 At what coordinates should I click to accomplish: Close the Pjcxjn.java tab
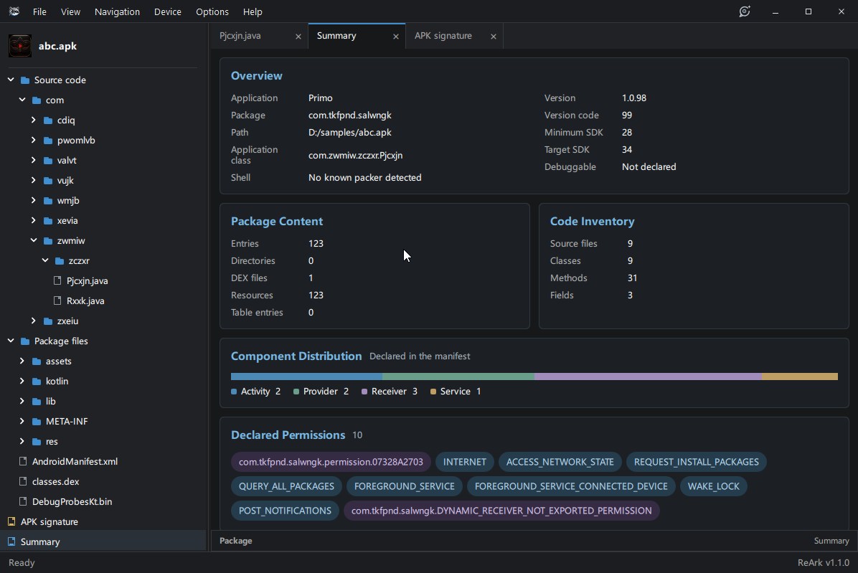click(x=298, y=37)
